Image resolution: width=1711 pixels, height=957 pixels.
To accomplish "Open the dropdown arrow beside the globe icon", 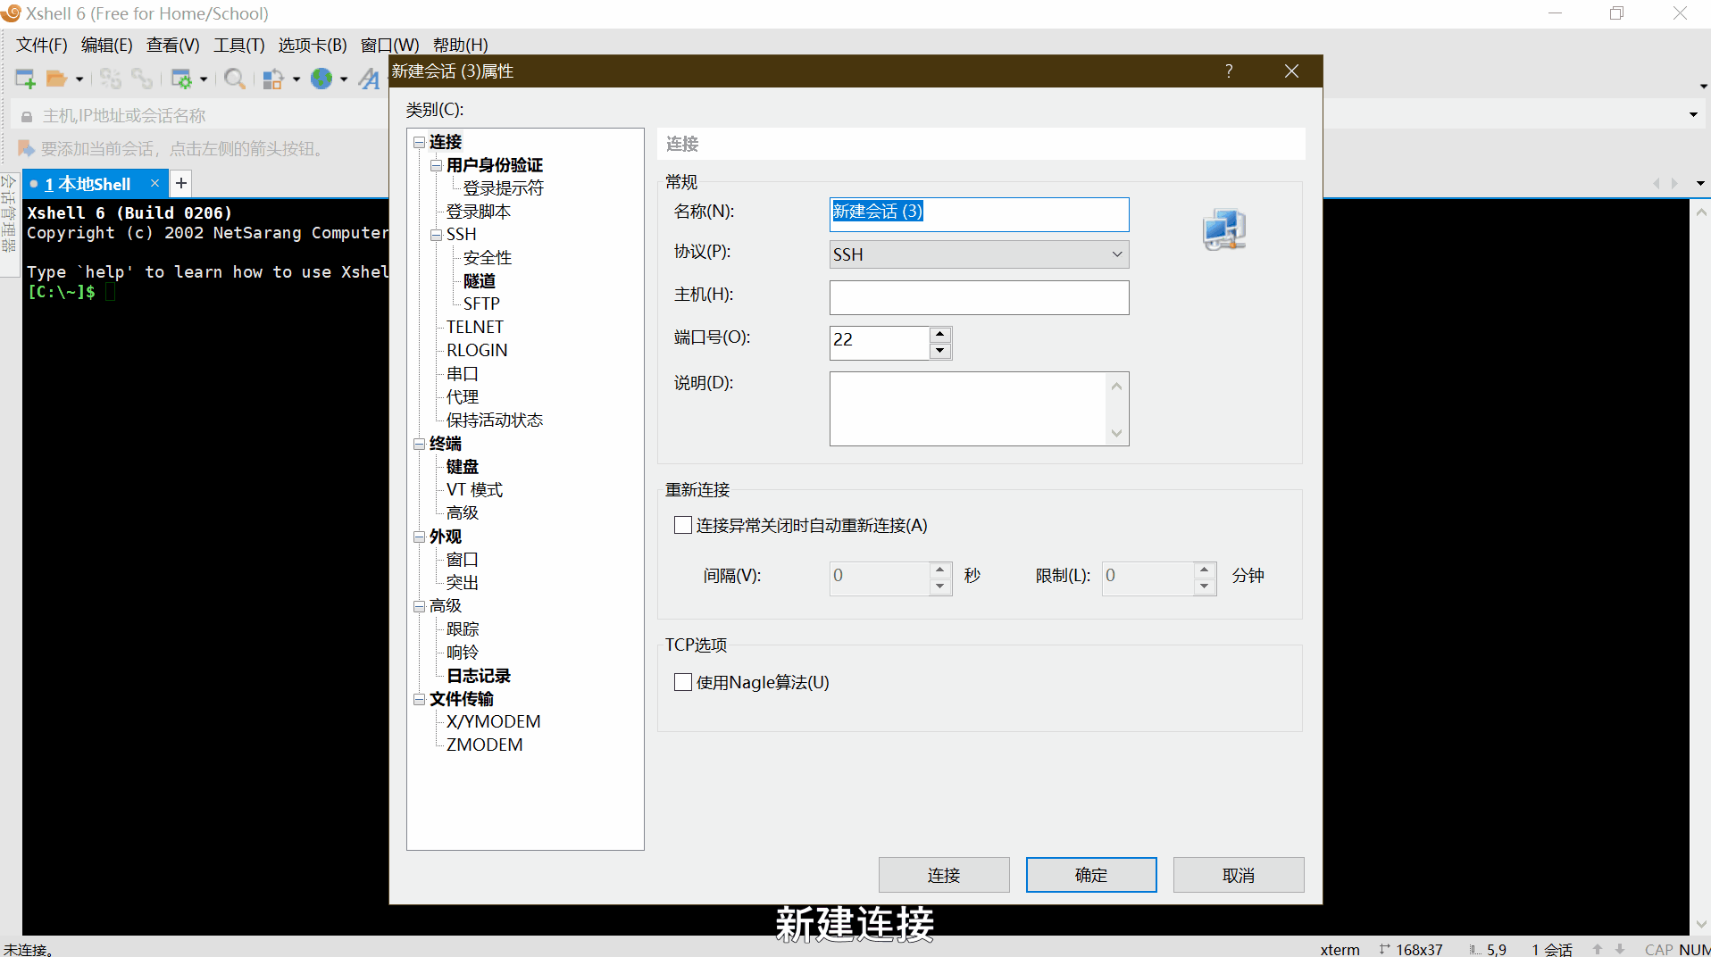I will coord(344,80).
